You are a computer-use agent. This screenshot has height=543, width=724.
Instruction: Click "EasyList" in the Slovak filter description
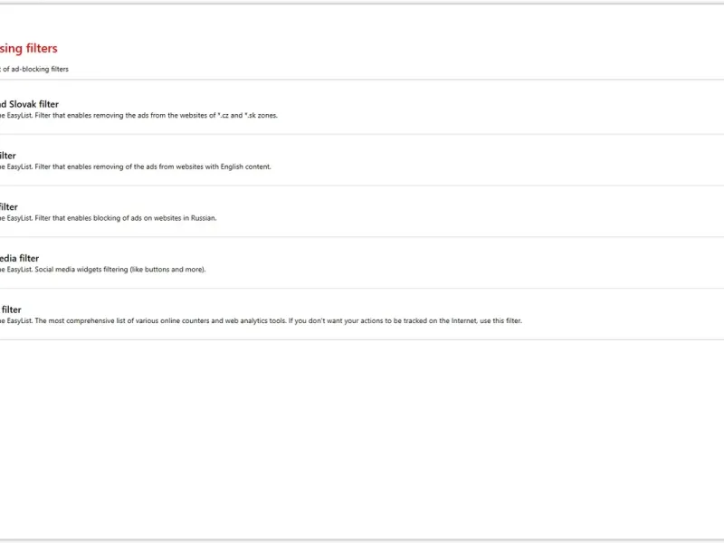(17, 115)
